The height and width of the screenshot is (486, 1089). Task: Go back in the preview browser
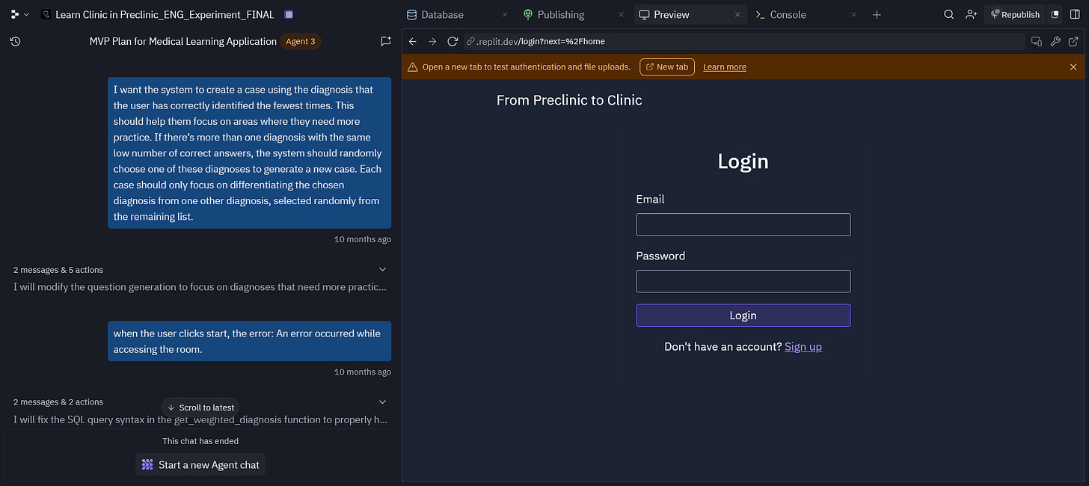[x=412, y=41]
